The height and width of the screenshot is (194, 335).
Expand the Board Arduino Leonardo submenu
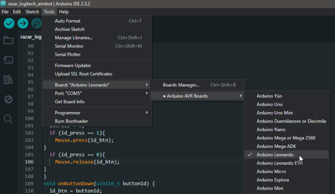point(97,85)
